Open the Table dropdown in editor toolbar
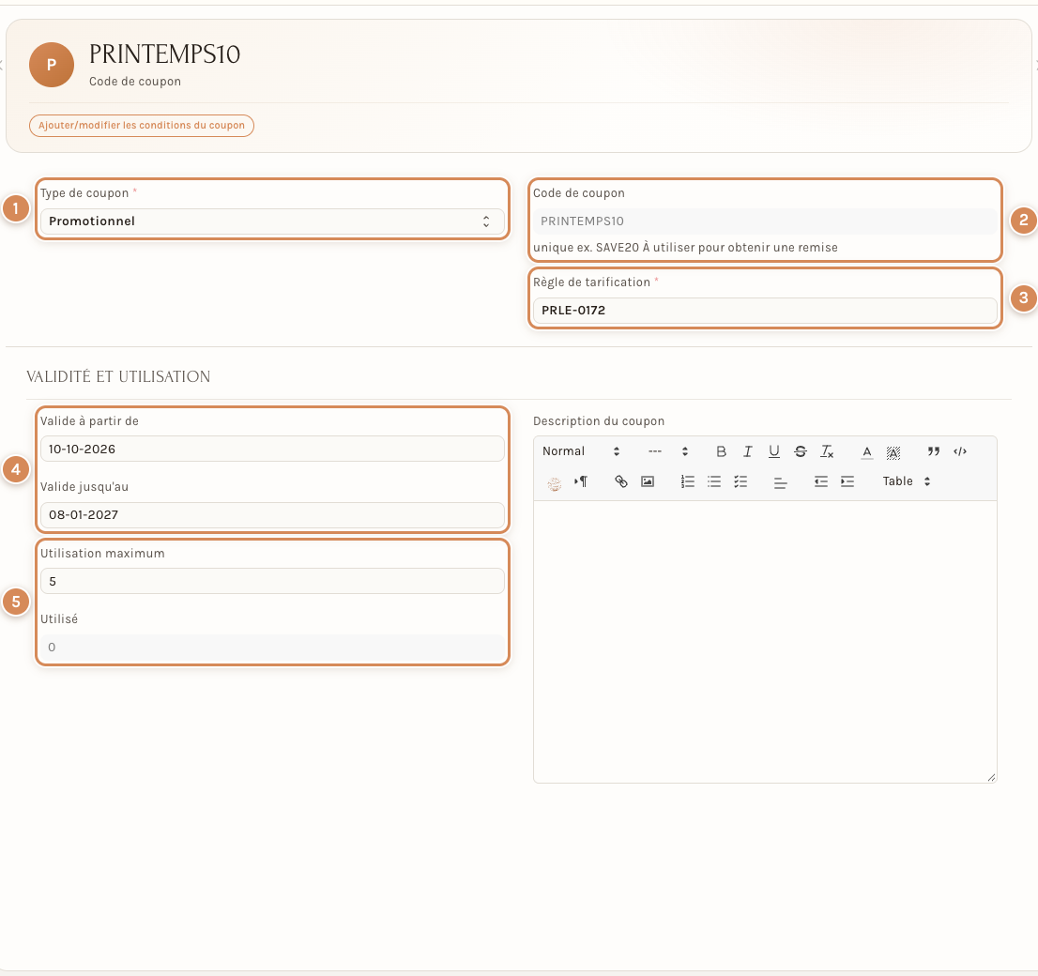This screenshot has height=976, width=1038. point(907,481)
